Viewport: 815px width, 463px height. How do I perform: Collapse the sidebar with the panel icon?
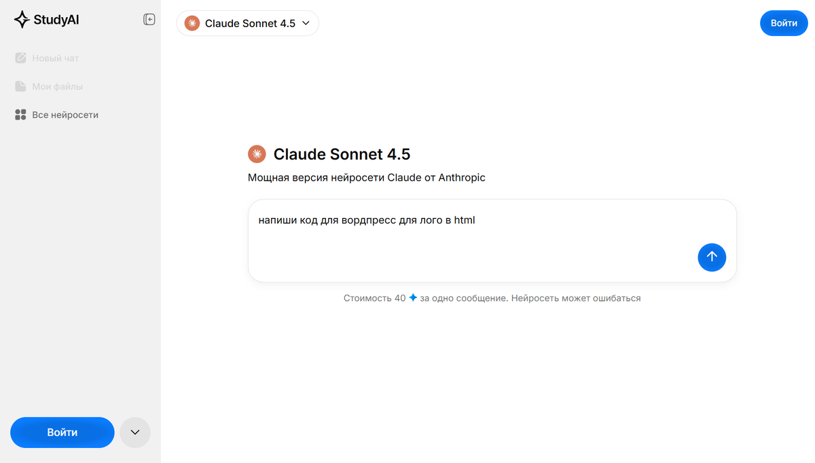tap(149, 20)
